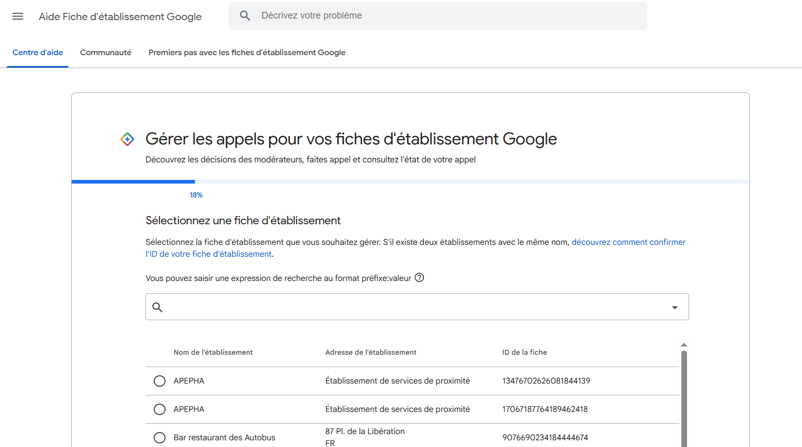Expand the listing search dropdown arrow
This screenshot has width=802, height=447.
click(675, 307)
